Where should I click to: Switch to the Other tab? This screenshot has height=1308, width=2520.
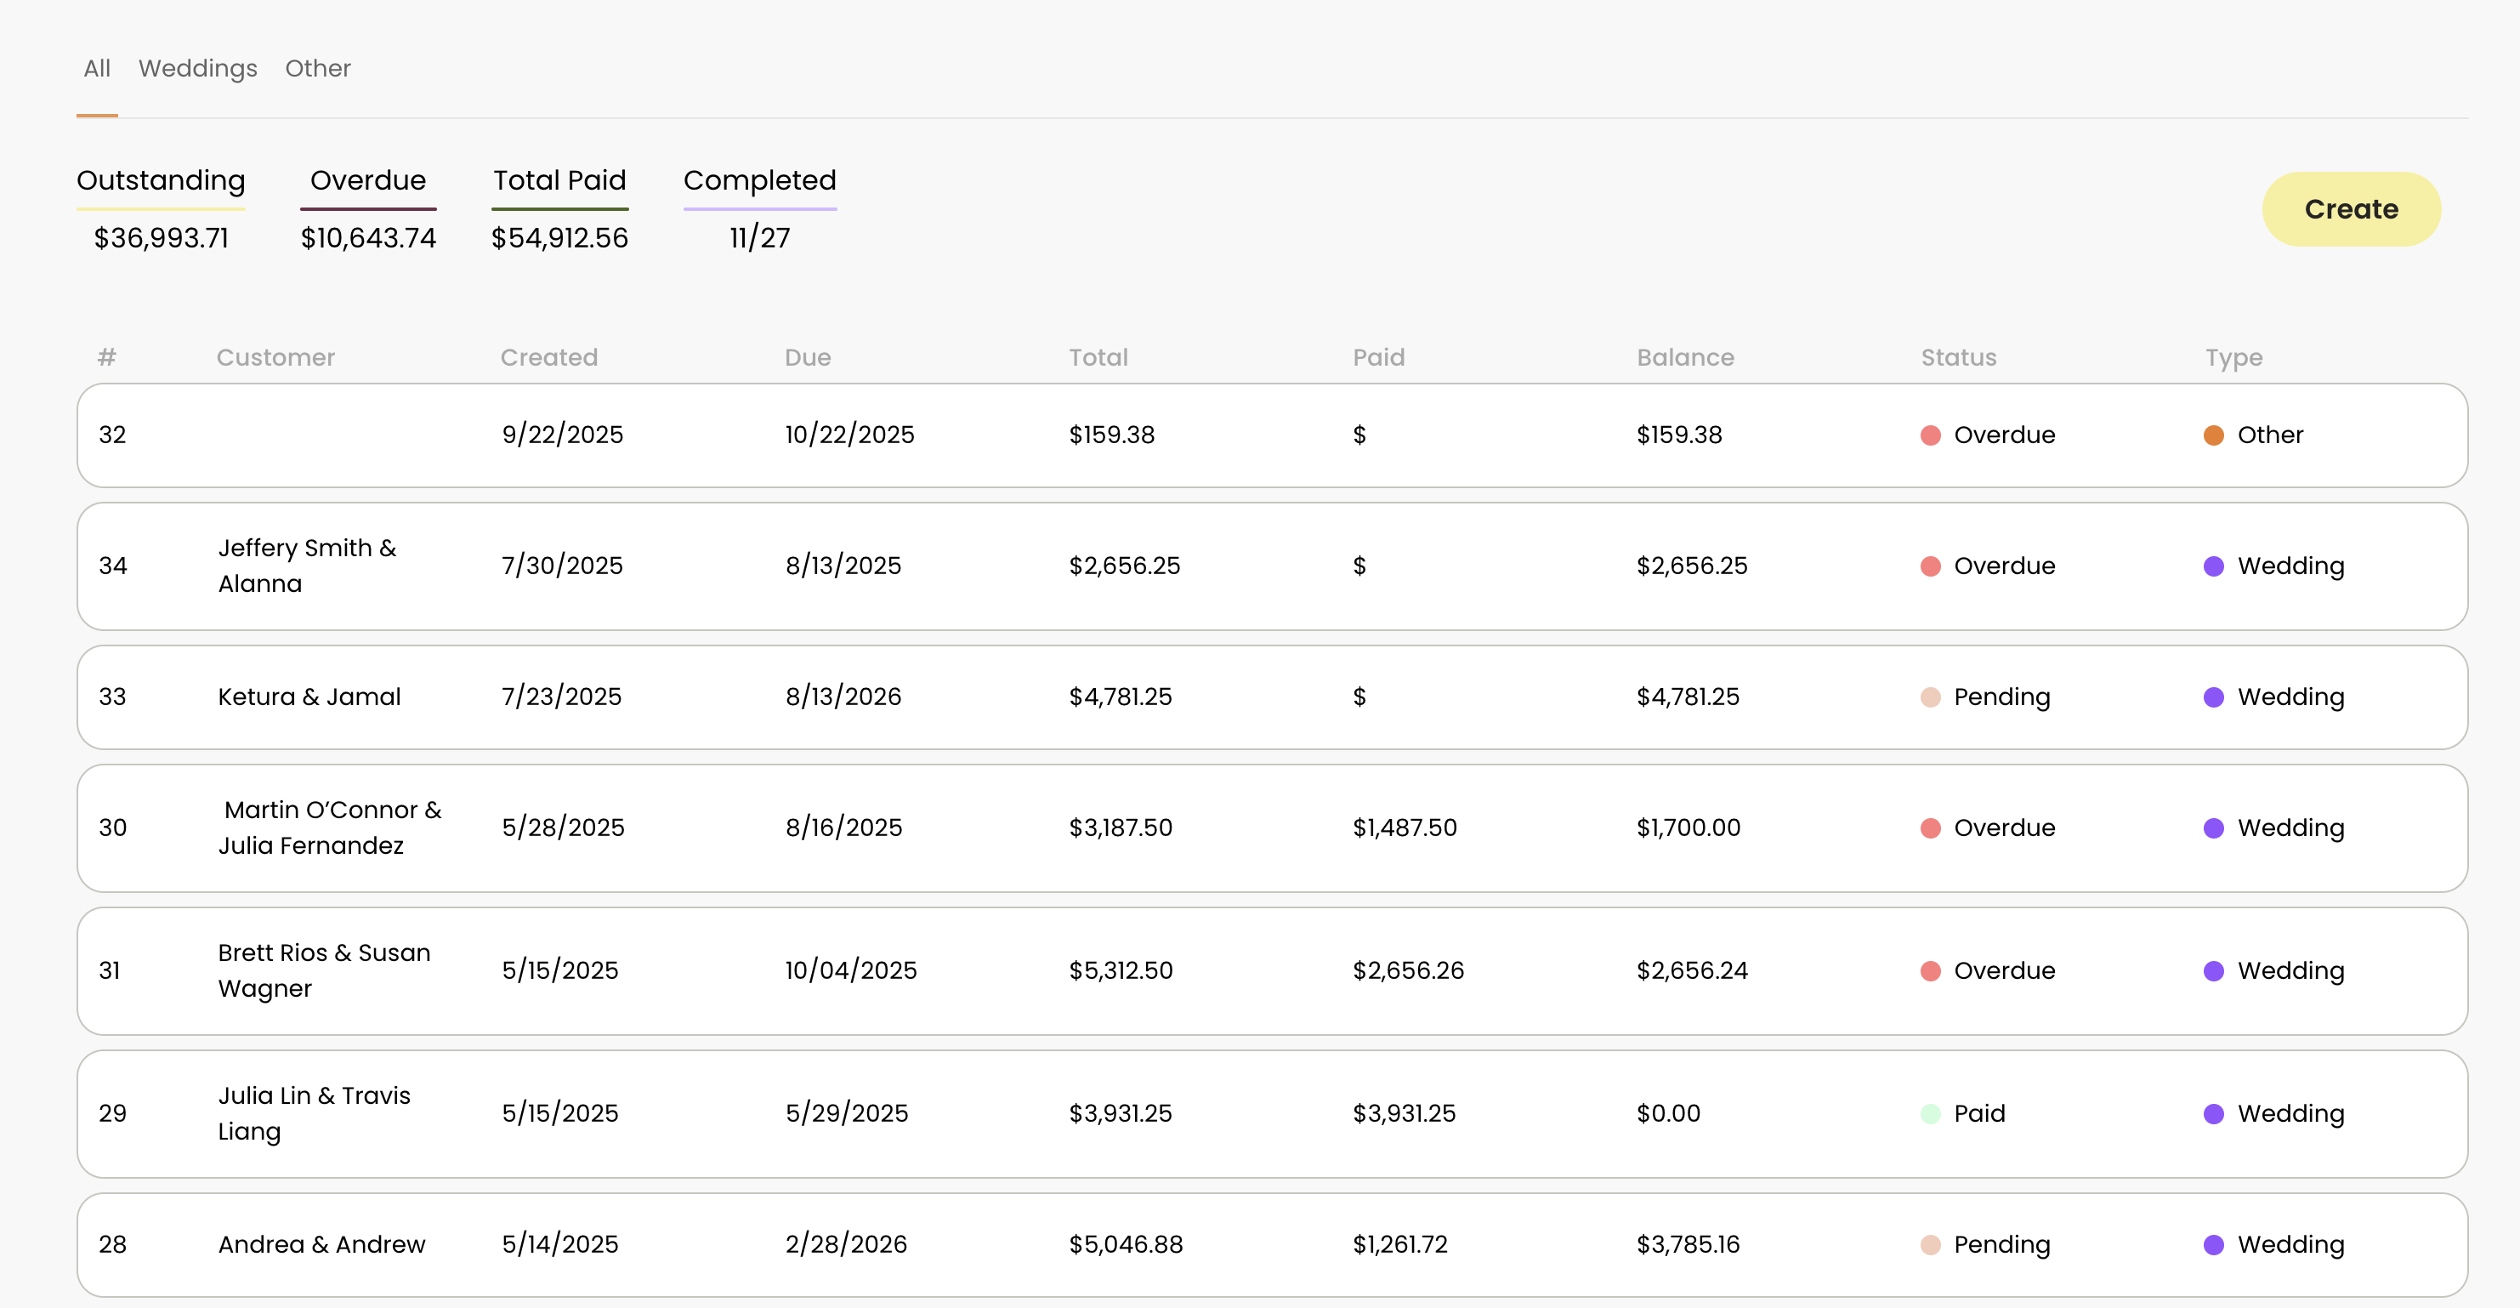(318, 69)
